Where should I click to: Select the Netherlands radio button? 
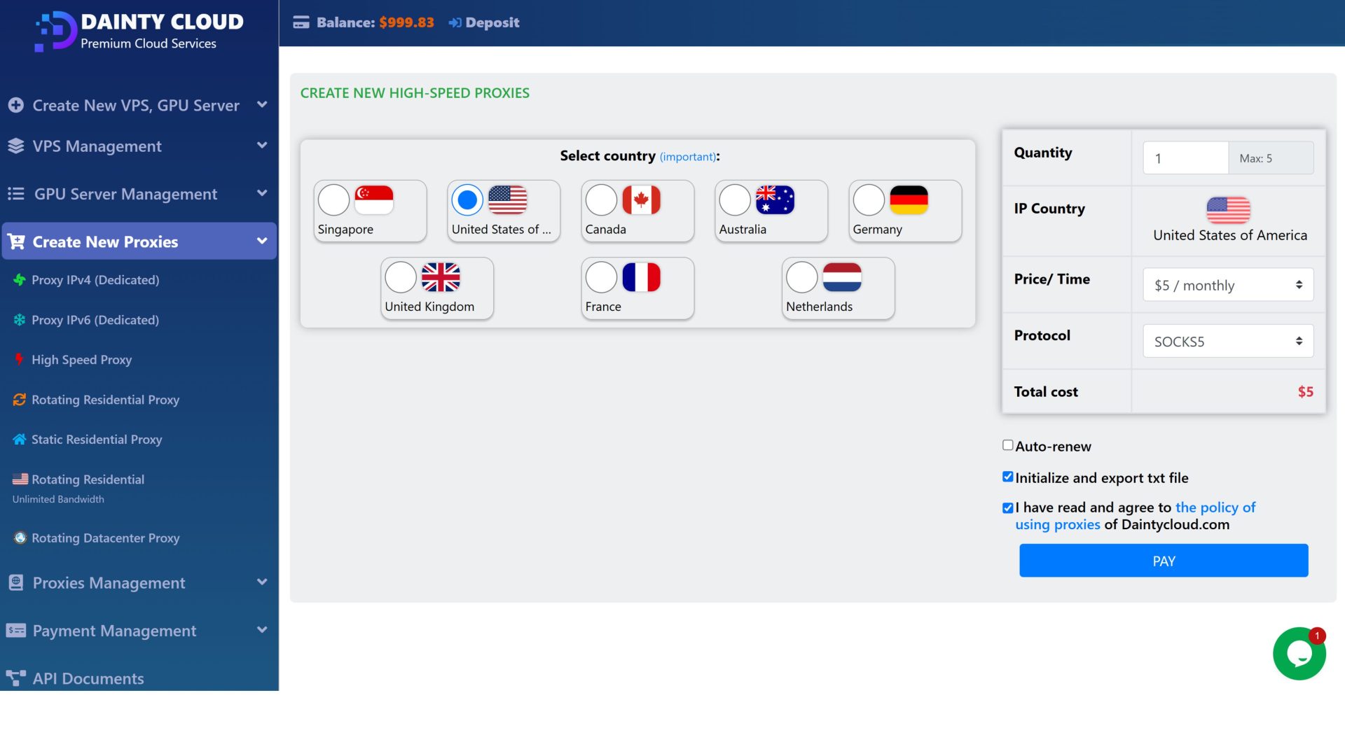point(802,277)
